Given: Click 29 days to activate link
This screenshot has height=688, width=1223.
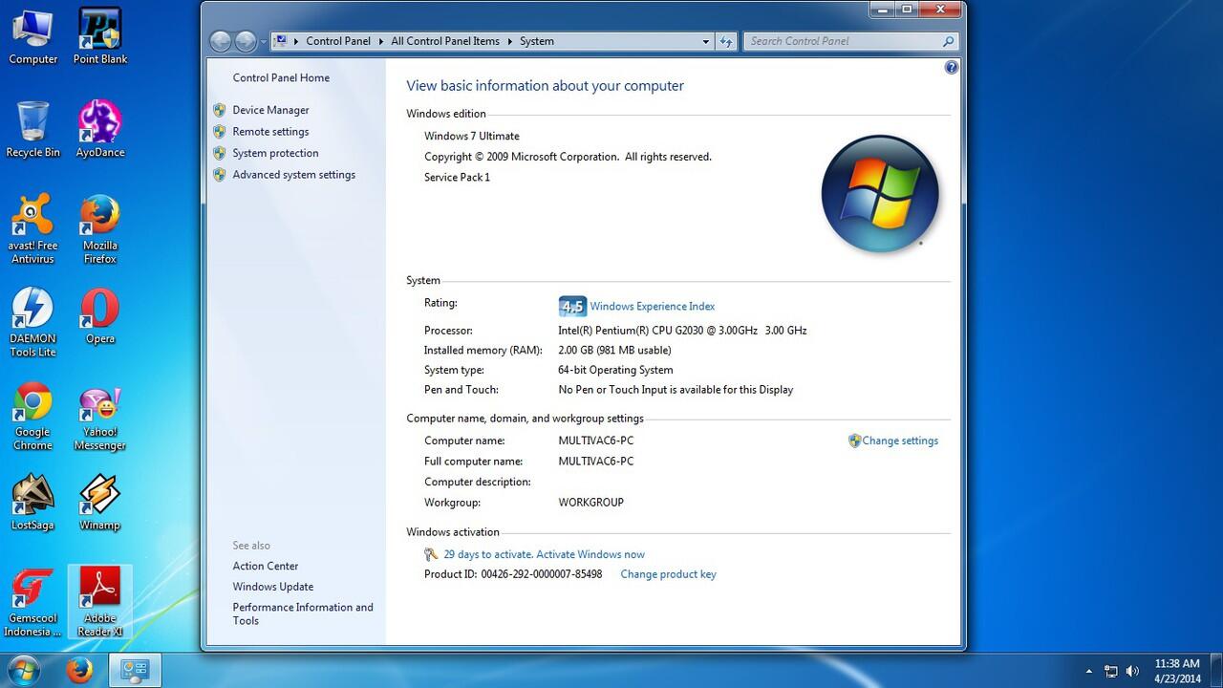Looking at the screenshot, I should click(544, 554).
